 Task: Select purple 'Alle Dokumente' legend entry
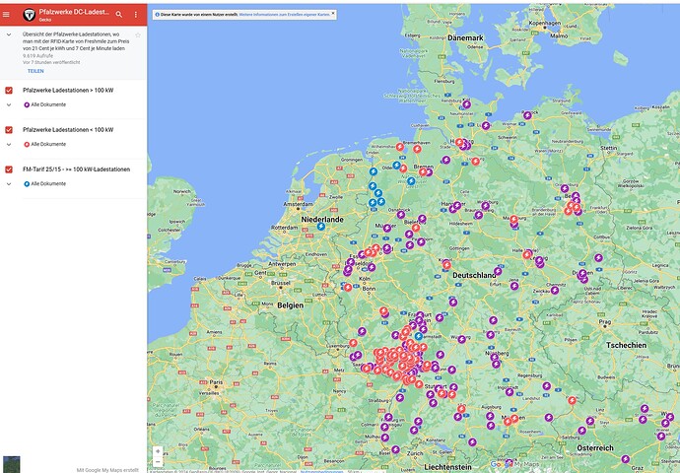[45, 104]
